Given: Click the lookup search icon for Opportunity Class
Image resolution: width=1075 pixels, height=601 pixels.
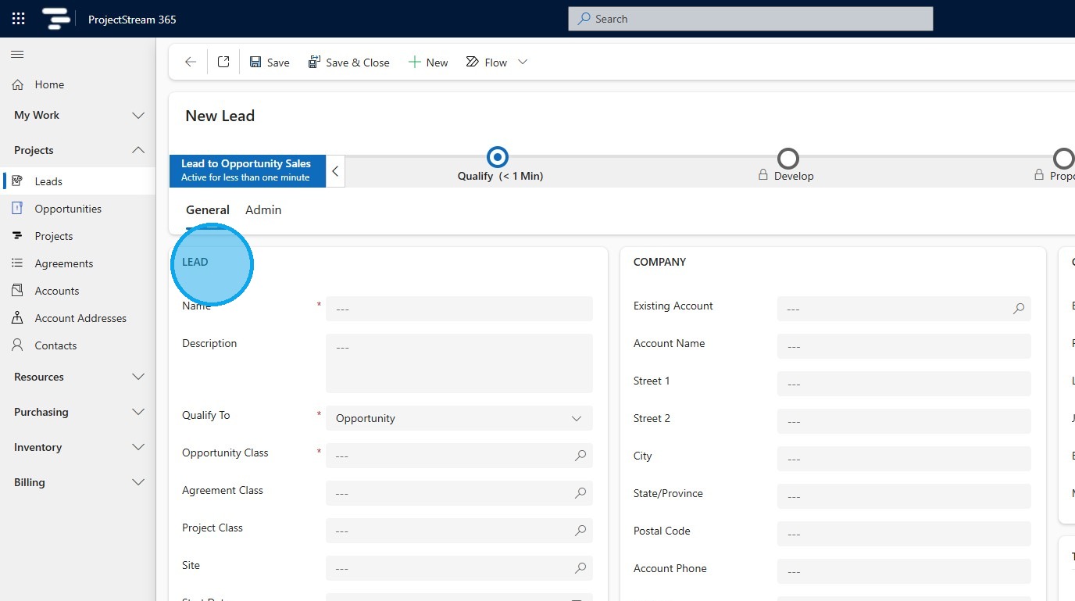Looking at the screenshot, I should point(580,456).
